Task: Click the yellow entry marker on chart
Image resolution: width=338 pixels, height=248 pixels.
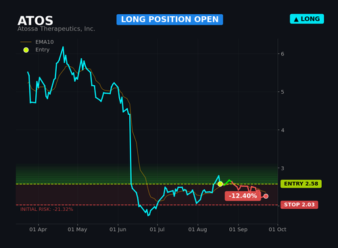Action: click(x=220, y=184)
